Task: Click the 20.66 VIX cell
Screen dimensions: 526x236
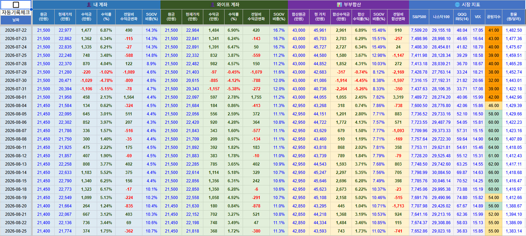Action: [478, 81]
